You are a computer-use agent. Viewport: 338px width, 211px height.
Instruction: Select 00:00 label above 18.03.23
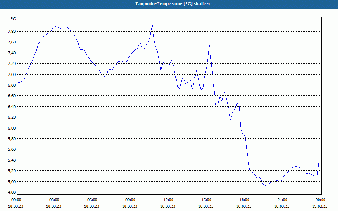point(17,200)
